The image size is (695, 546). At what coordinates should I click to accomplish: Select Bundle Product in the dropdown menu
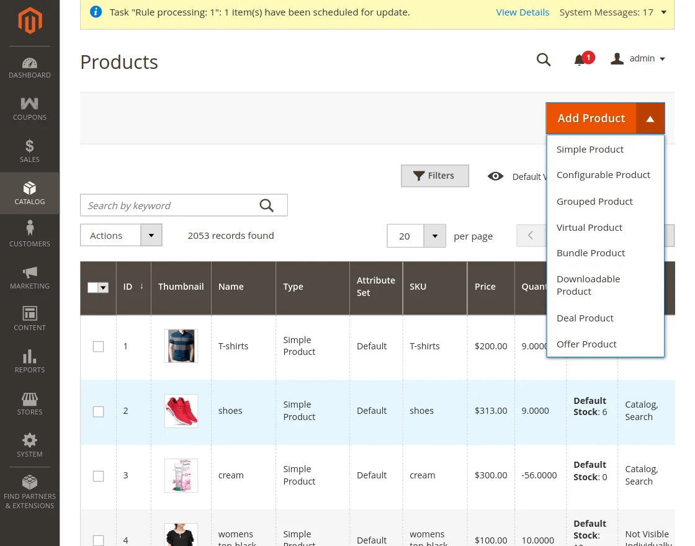pyautogui.click(x=591, y=253)
